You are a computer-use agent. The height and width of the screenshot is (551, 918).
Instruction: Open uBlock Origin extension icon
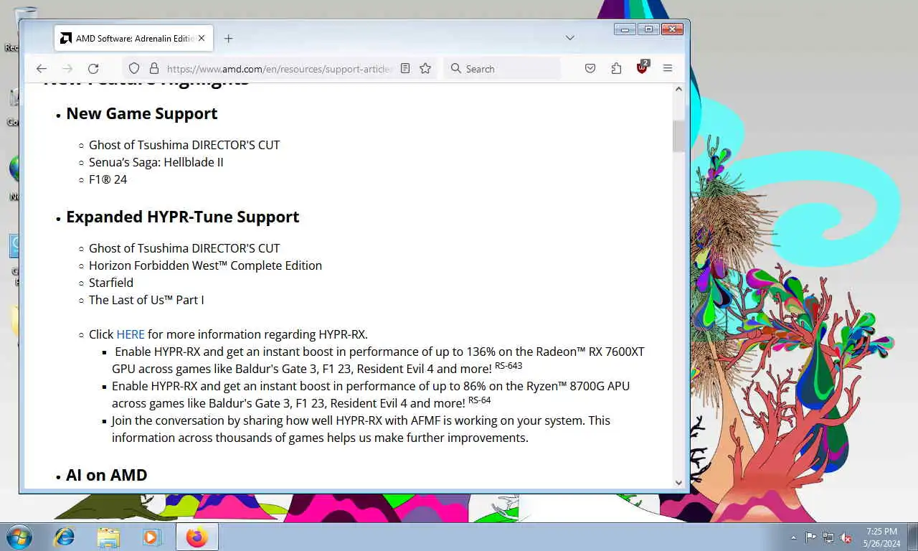[x=642, y=69]
